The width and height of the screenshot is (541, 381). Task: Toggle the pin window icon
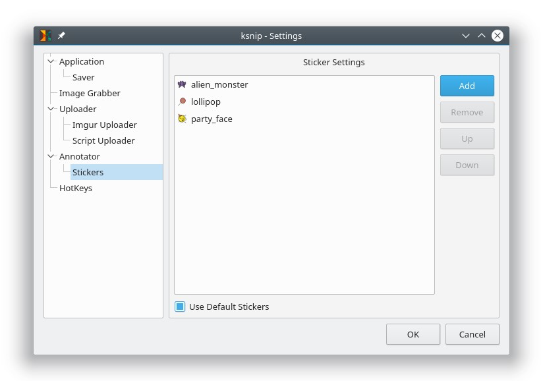(x=61, y=36)
